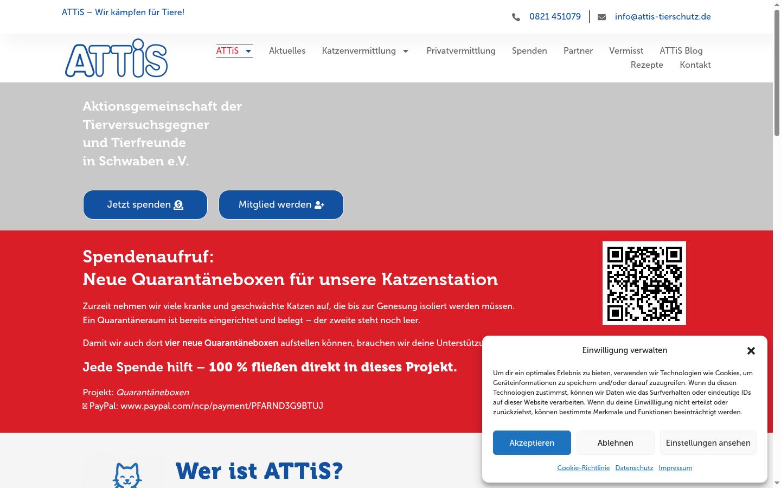Open Einstellungen ansehen cookie settings

(708, 442)
